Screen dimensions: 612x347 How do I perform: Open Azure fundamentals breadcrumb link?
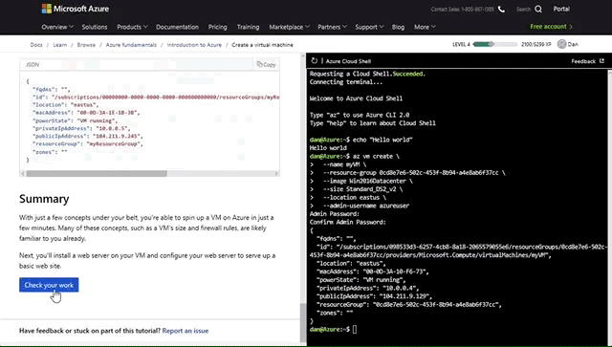click(131, 45)
